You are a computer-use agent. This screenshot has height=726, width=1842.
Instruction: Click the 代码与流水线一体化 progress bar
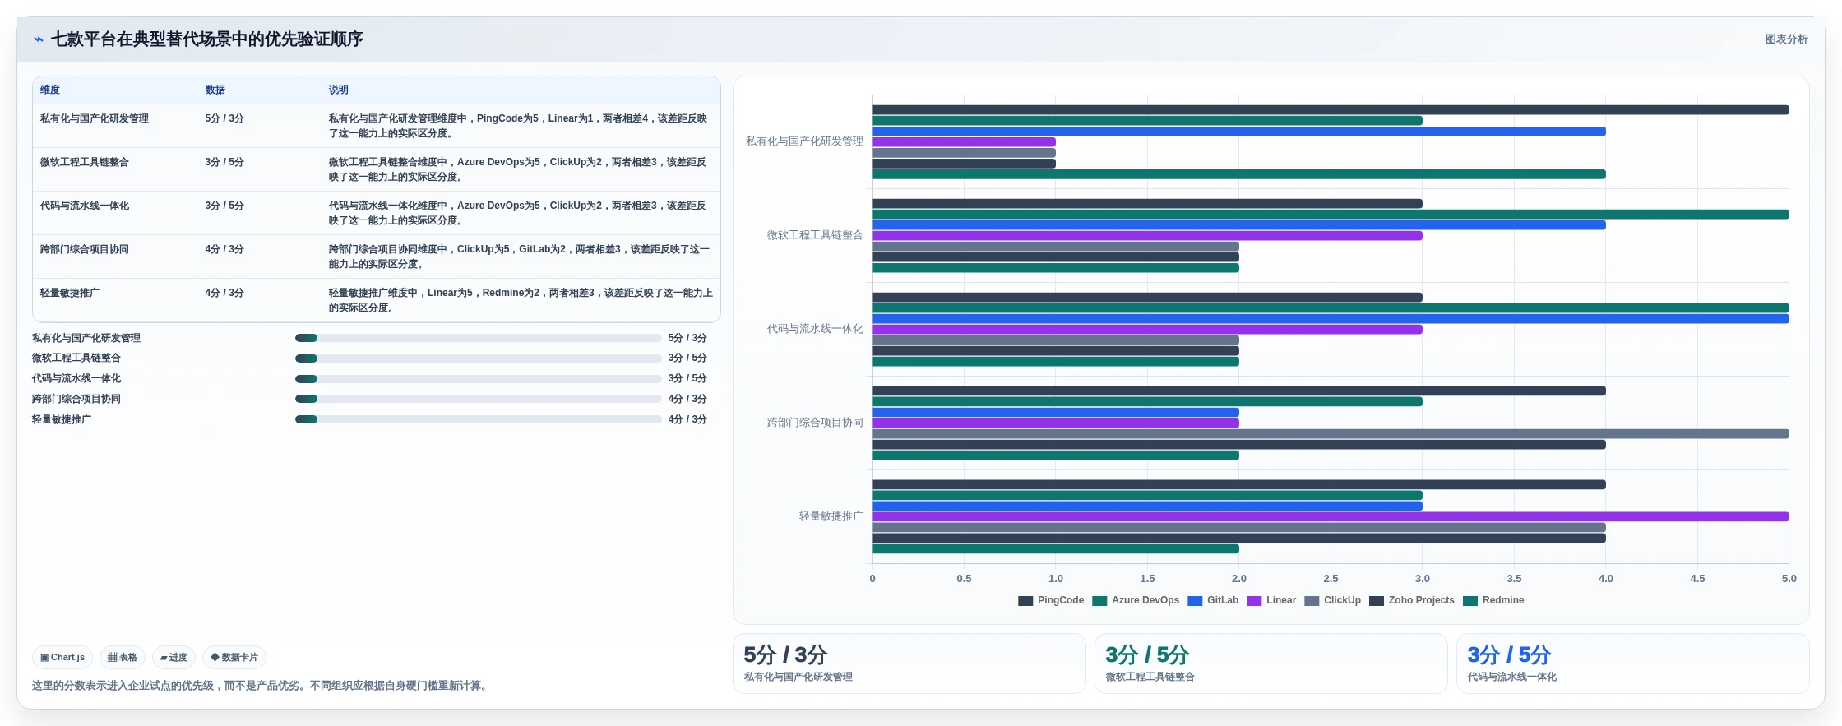[479, 379]
